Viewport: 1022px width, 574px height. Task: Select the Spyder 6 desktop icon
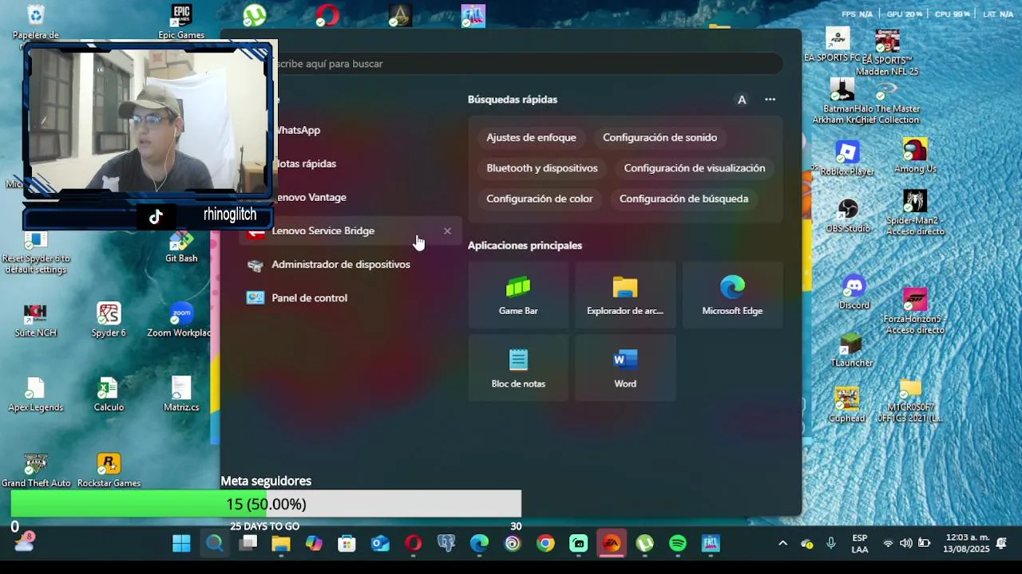[x=109, y=320]
